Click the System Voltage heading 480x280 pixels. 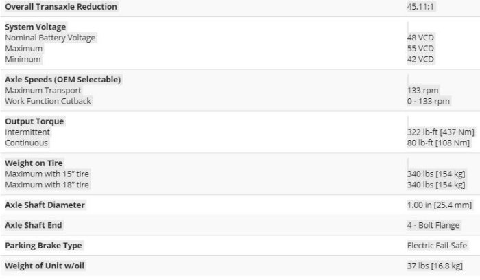click(x=35, y=27)
